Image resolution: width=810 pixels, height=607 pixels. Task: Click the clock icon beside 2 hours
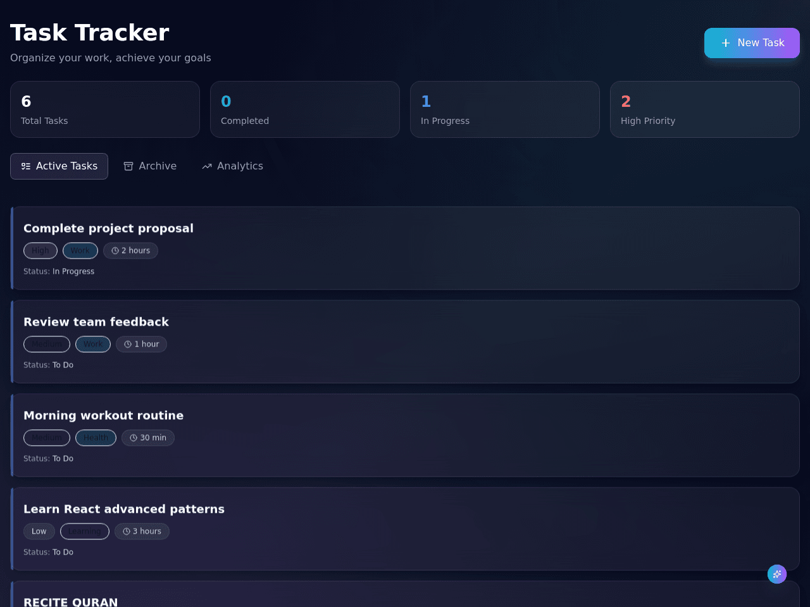[115, 251]
